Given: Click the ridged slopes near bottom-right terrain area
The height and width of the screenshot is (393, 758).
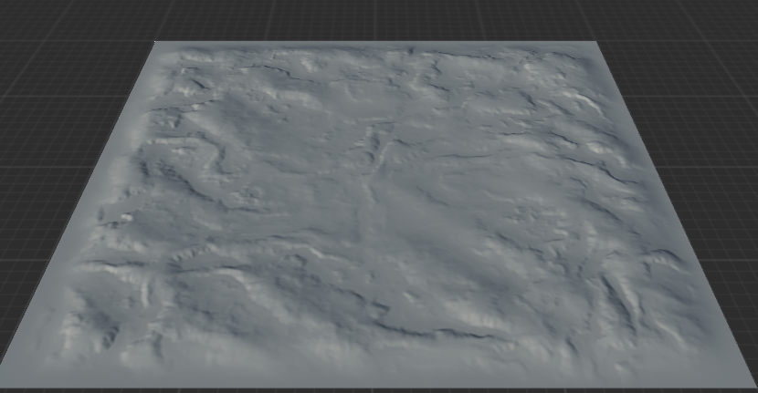Looking at the screenshot, I should click(630, 301).
